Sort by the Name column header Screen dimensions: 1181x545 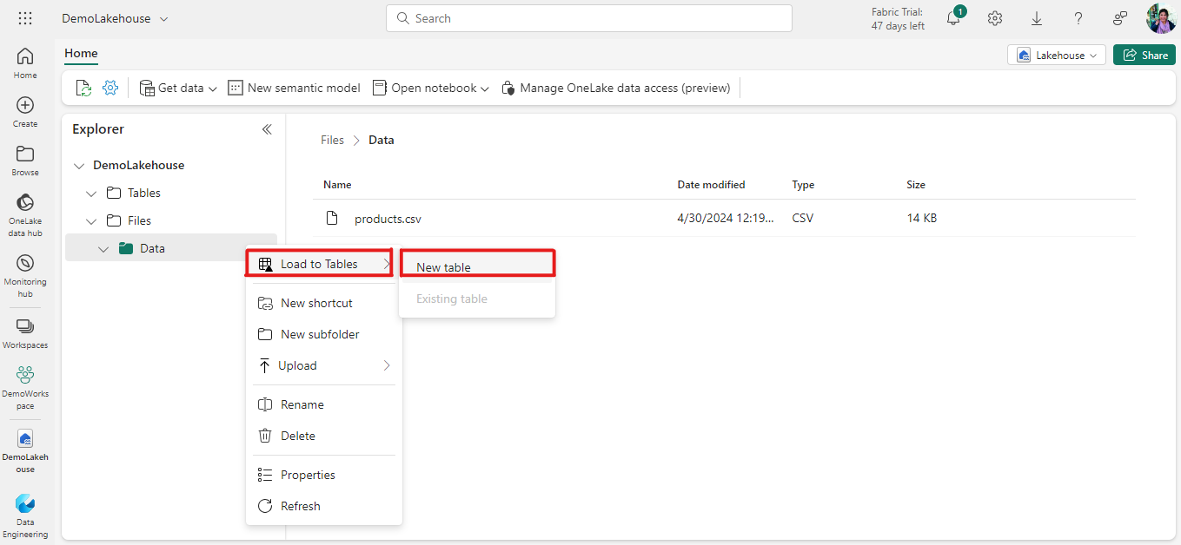click(337, 185)
